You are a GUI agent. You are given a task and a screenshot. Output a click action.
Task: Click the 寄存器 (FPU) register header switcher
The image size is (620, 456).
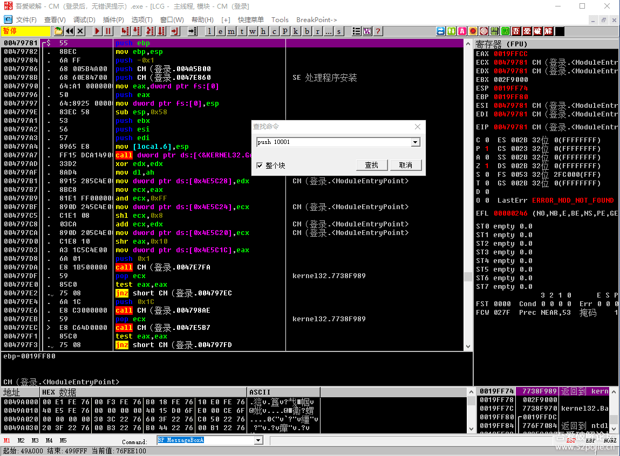(x=502, y=44)
